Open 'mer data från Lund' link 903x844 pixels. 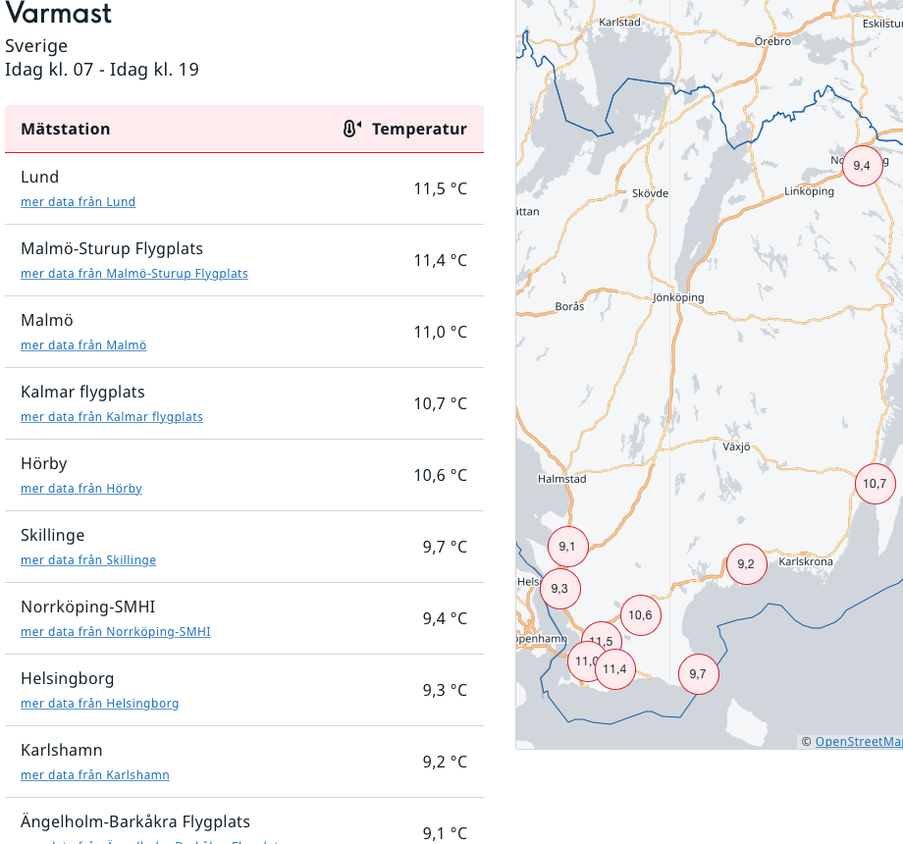click(78, 202)
